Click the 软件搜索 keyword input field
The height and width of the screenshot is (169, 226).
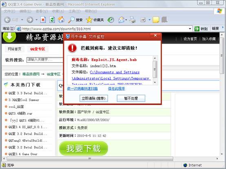pyautogui.click(x=45, y=60)
